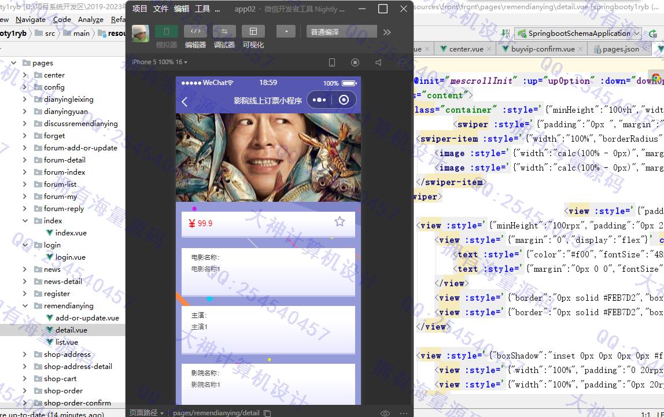
Task: Click the rerun icon beside run configuration
Action: pos(654,34)
